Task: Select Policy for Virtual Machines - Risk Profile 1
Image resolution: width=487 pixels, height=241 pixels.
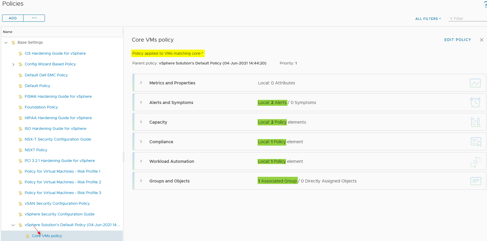Action: click(62, 171)
